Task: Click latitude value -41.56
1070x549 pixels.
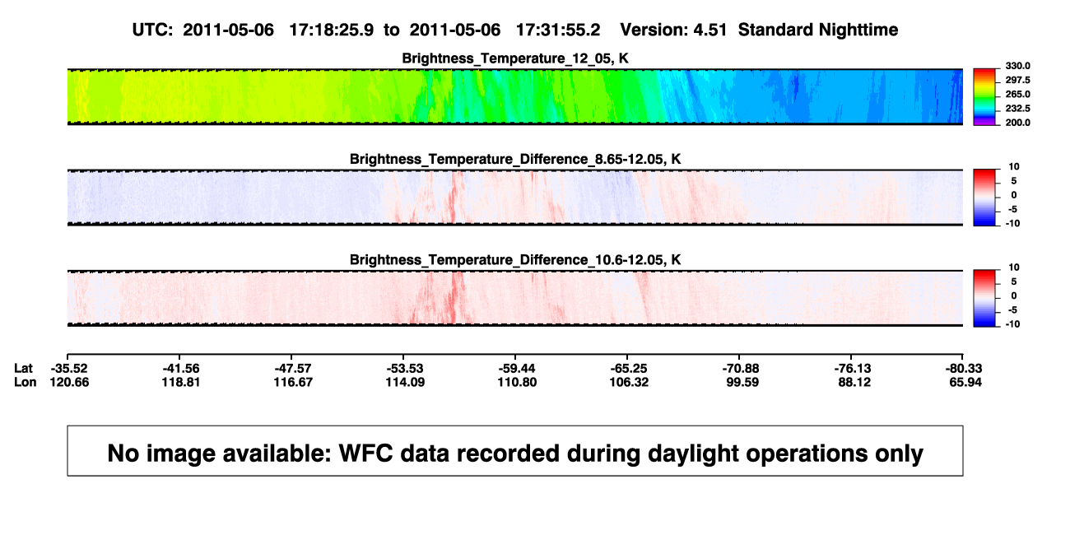Action: [179, 368]
